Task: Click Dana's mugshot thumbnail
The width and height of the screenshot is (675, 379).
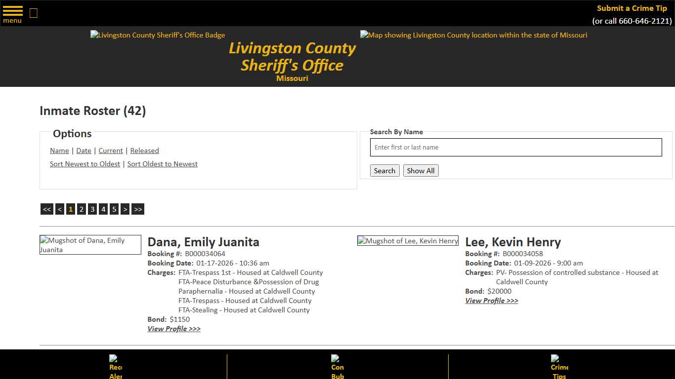Action: pyautogui.click(x=90, y=245)
